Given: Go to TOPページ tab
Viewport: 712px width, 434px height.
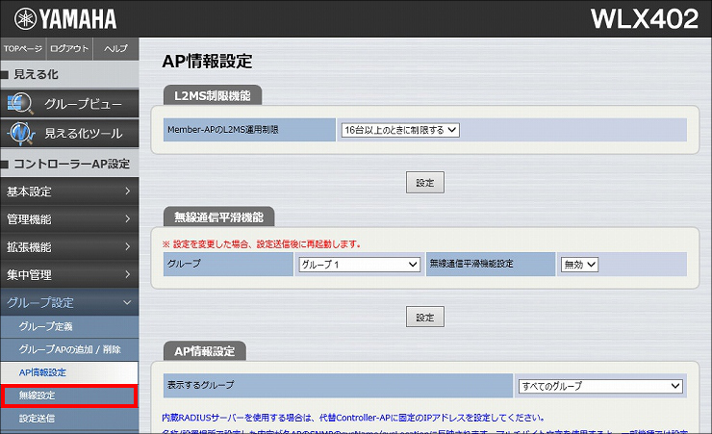Looking at the screenshot, I should click(x=23, y=48).
